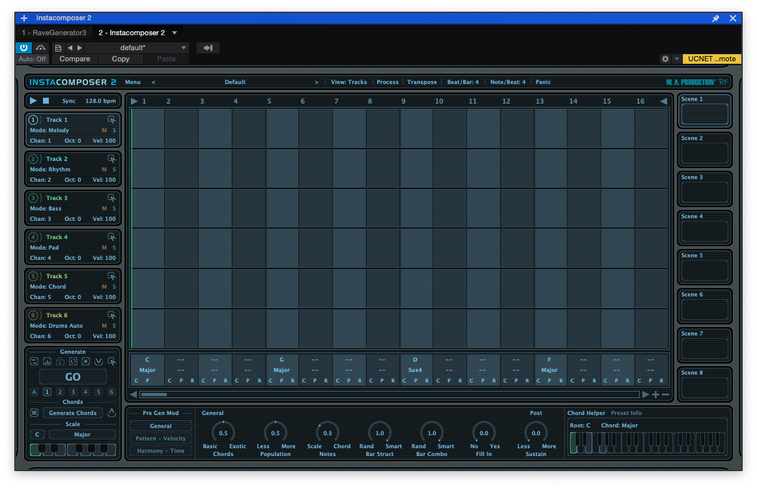
Task: Open the Beat/Bar: 4 selector
Action: click(x=463, y=82)
